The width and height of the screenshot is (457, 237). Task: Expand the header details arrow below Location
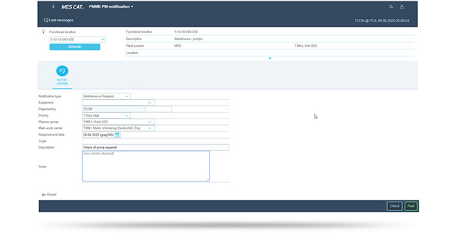click(x=270, y=58)
